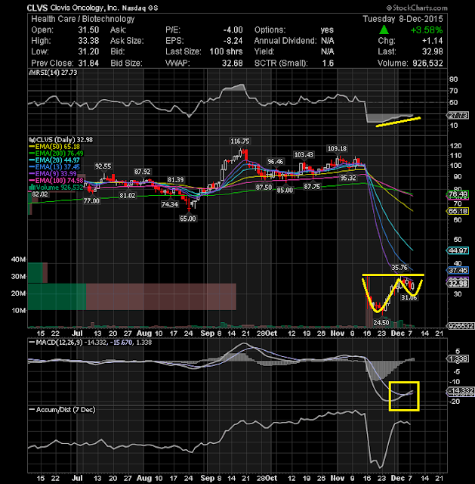Click the 87.92 price label
Viewport: 475px width, 484px height.
click(x=142, y=172)
